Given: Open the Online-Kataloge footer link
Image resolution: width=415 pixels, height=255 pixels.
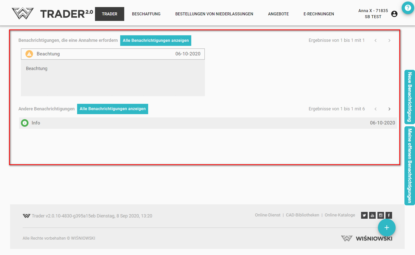Looking at the screenshot, I should pos(340,215).
